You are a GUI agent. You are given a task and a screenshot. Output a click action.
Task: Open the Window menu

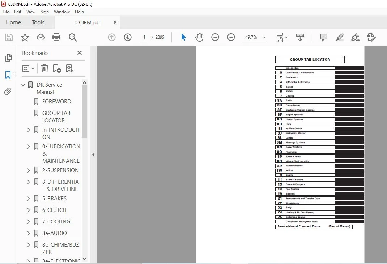click(62, 12)
